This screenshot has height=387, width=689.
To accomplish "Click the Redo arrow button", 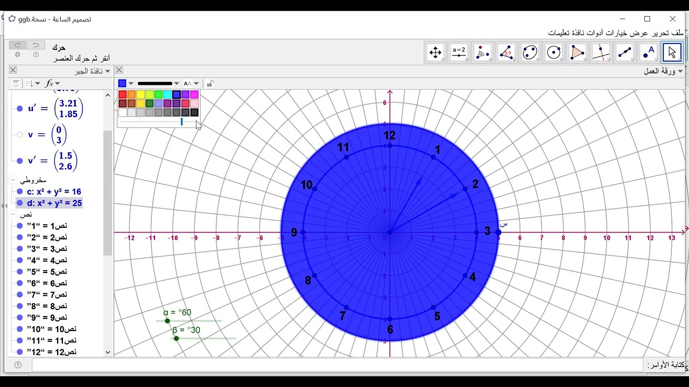I will (18, 45).
